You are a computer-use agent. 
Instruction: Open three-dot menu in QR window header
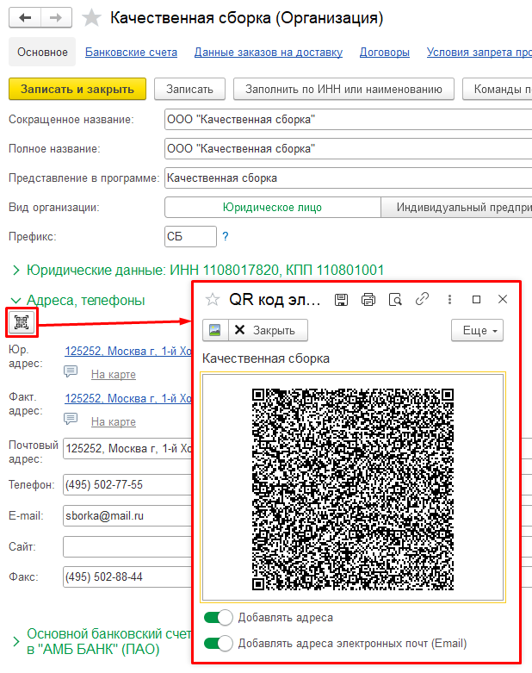click(x=449, y=299)
